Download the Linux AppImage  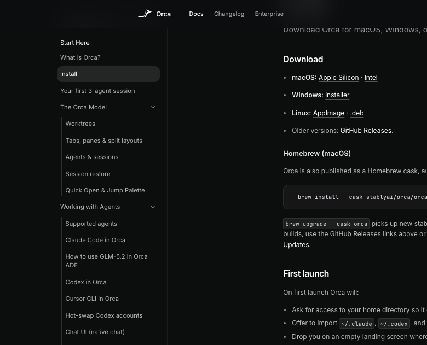pos(328,113)
